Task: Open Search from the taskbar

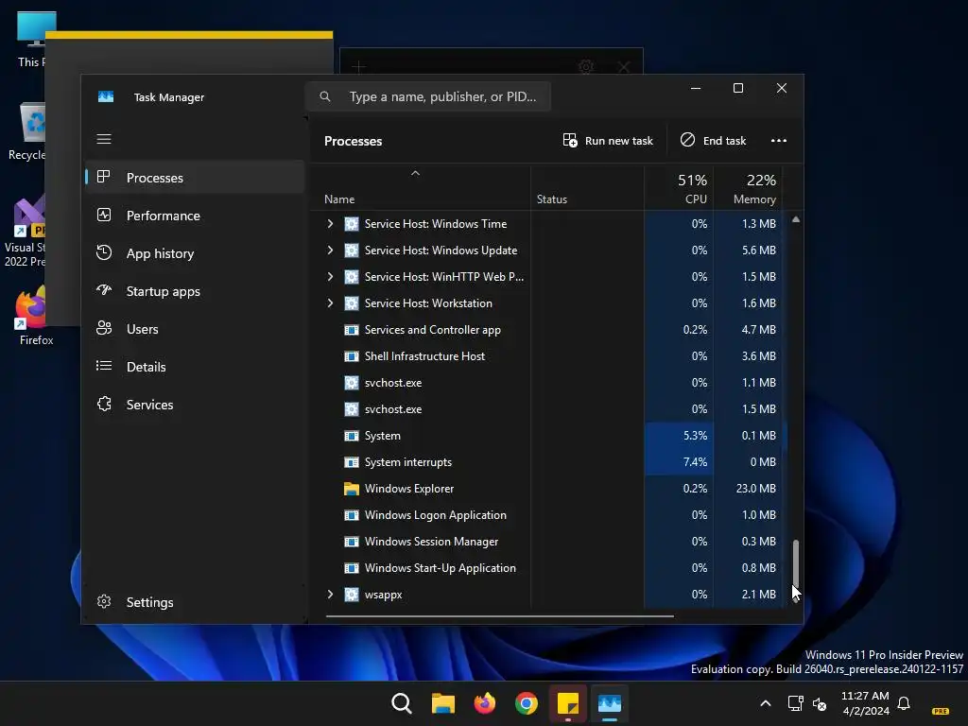Action: (402, 703)
